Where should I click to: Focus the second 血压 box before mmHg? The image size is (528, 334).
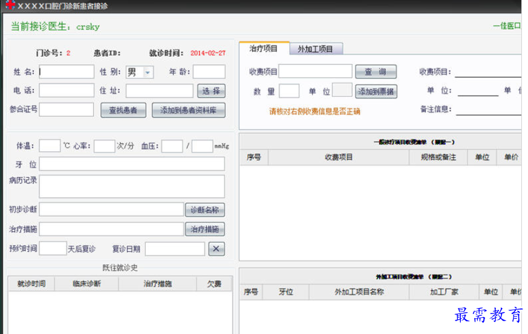pos(202,146)
